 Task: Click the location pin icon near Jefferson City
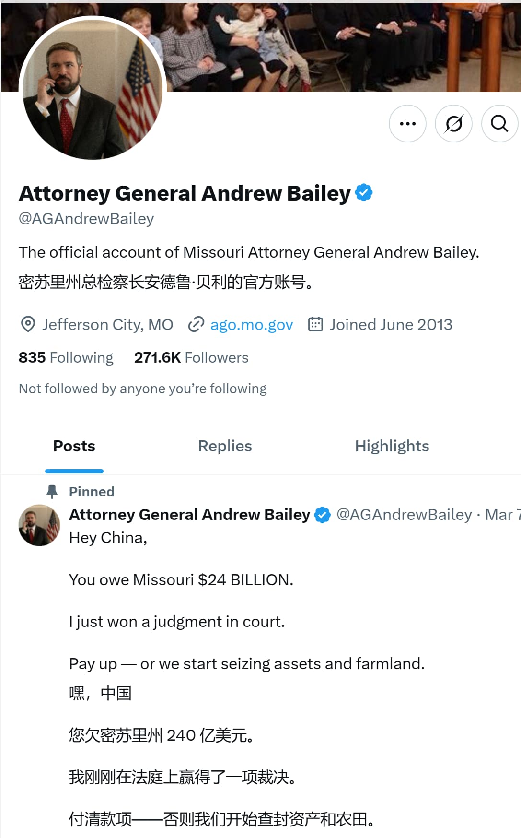(x=28, y=325)
